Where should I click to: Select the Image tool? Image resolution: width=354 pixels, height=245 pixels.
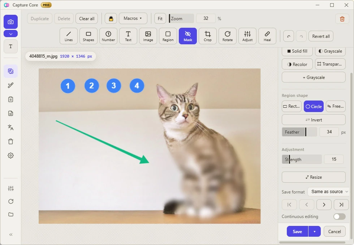coord(148,36)
